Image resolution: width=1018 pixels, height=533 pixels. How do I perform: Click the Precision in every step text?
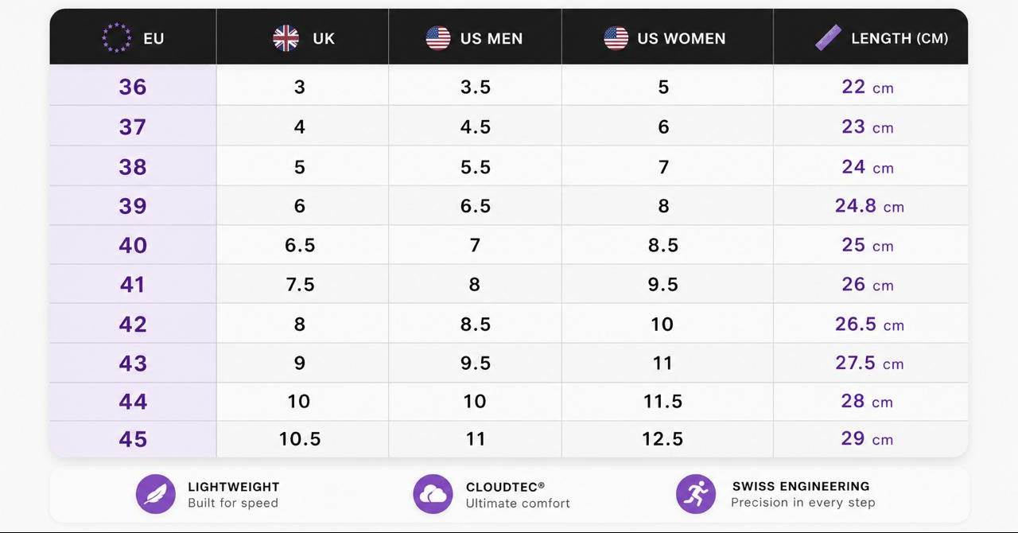coord(802,503)
